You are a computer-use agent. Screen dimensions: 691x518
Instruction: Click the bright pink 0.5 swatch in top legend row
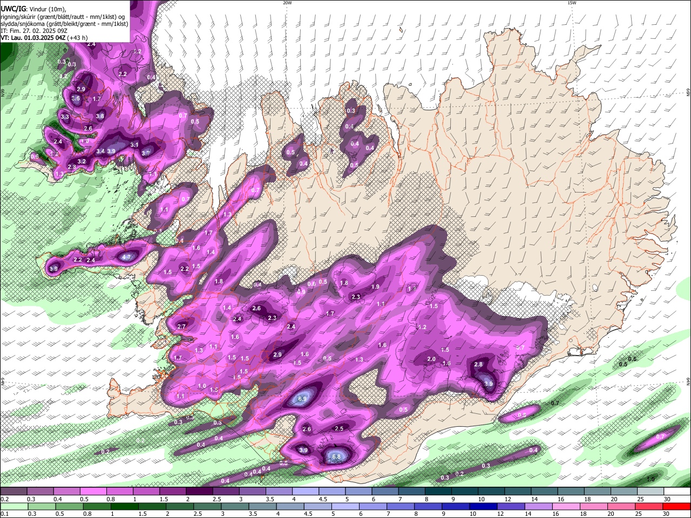93,491
